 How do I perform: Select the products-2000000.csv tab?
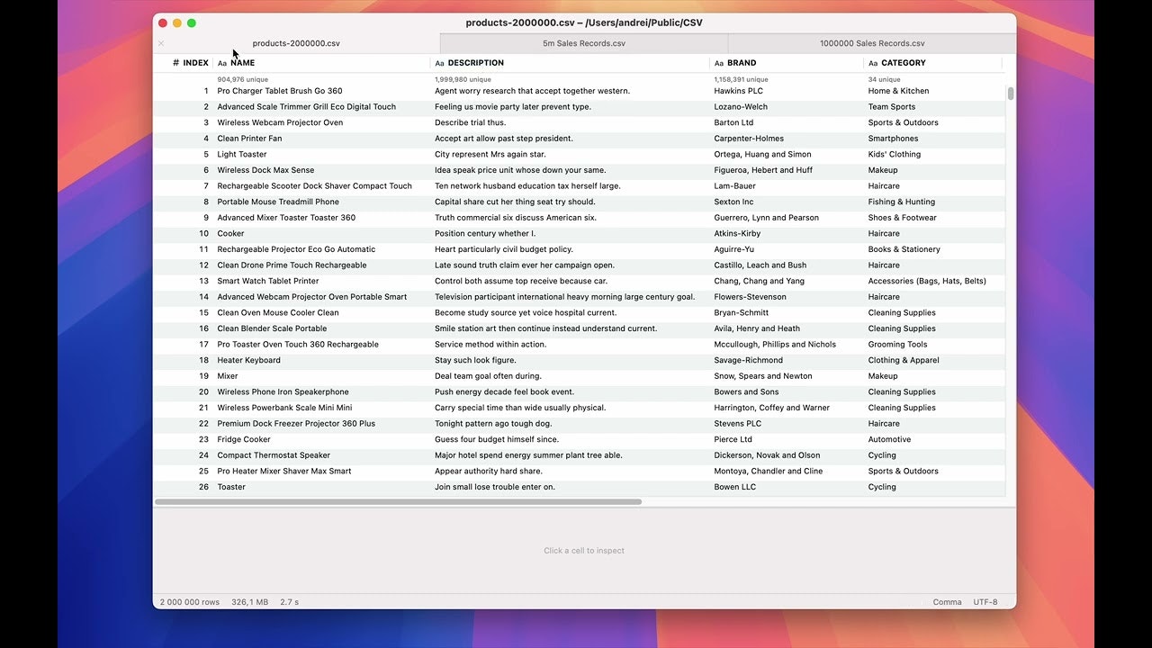pos(299,42)
